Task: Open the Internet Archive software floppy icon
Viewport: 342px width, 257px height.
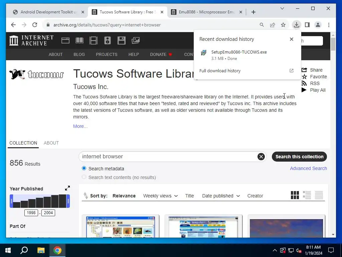Action: [122, 40]
